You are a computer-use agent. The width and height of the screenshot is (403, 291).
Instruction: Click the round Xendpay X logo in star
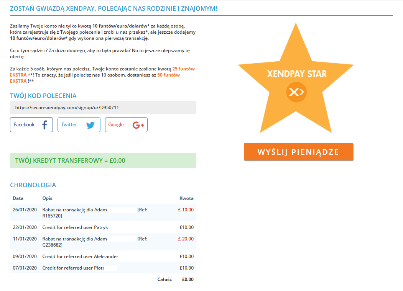click(x=296, y=92)
